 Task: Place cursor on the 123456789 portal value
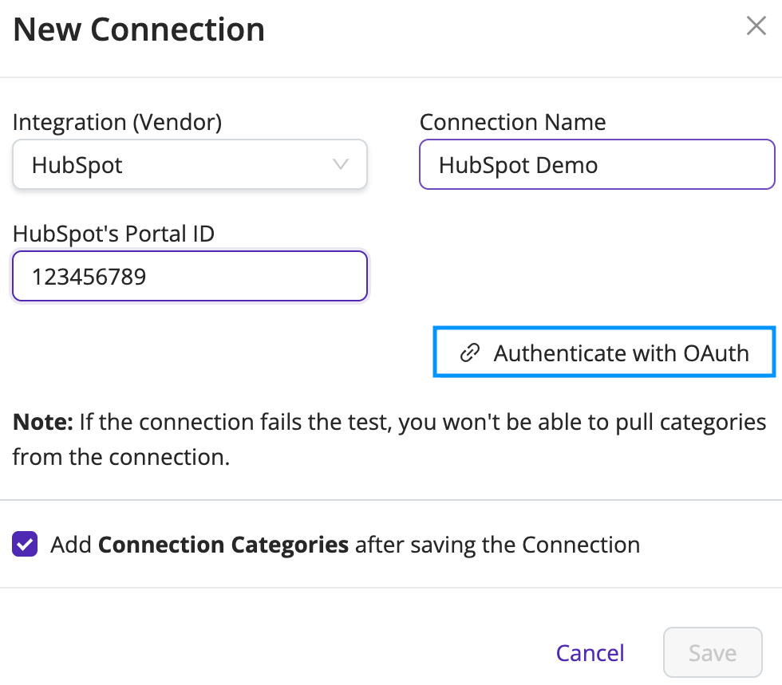coord(89,277)
